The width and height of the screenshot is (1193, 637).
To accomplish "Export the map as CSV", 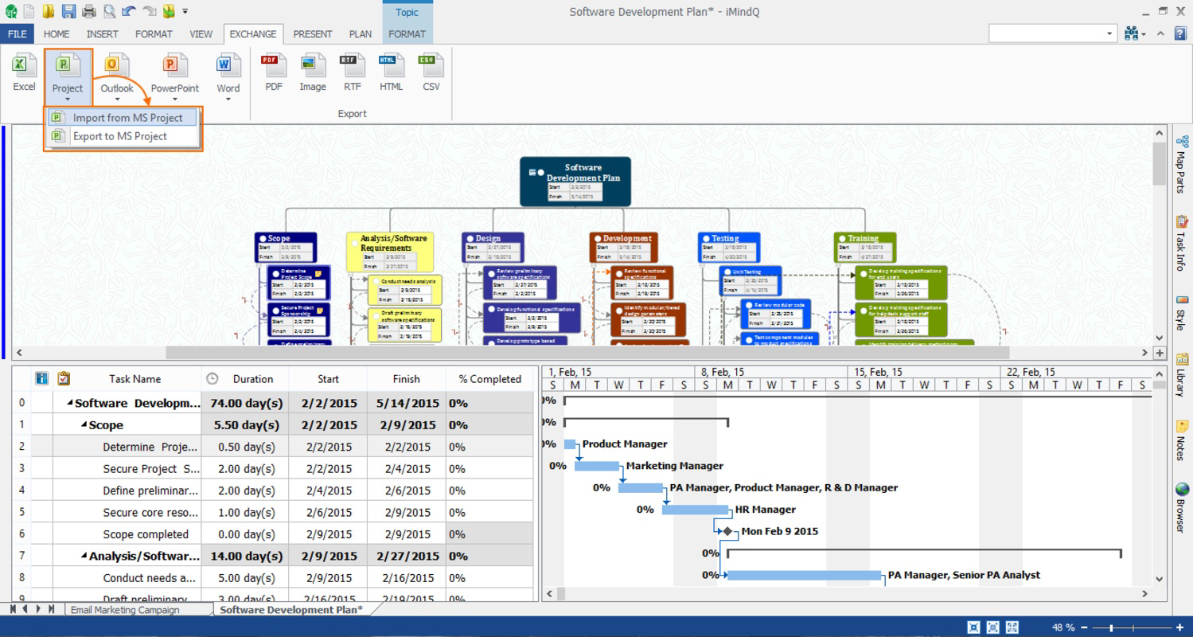I will [431, 74].
